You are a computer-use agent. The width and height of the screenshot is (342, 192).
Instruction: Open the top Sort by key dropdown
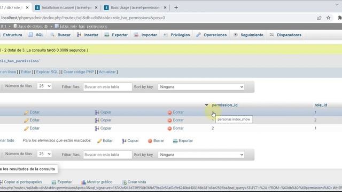pyautogui.click(x=201, y=87)
